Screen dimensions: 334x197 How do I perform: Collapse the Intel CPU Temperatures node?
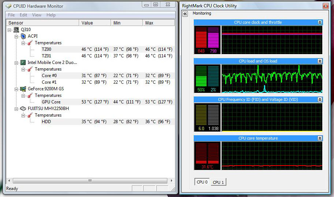click(x=23, y=69)
